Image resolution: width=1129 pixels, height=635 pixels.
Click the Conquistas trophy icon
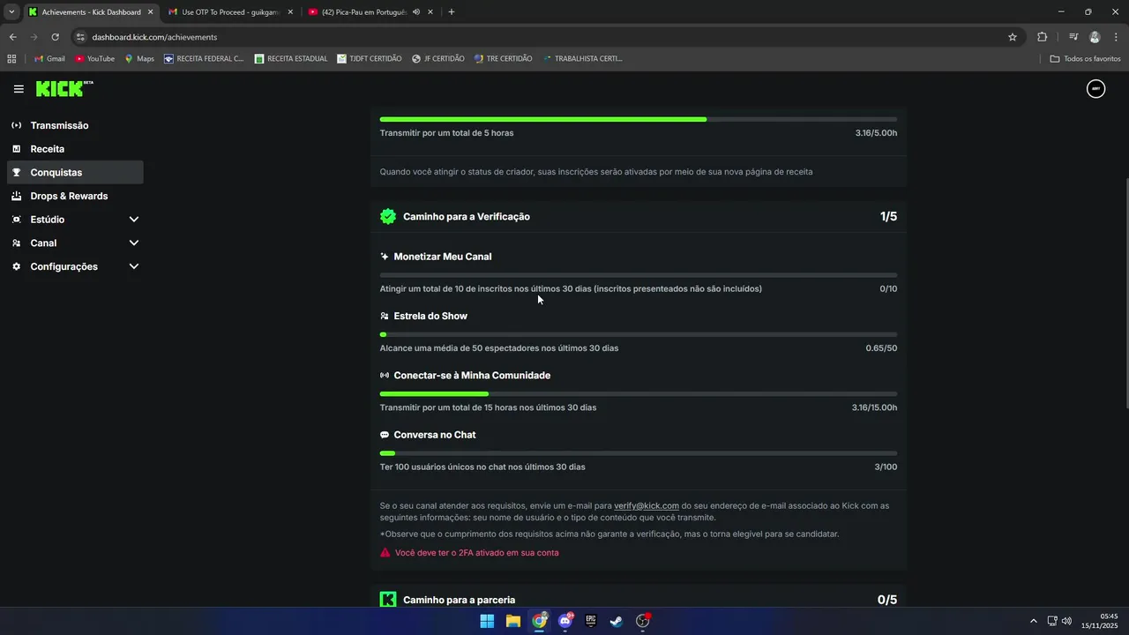(16, 173)
